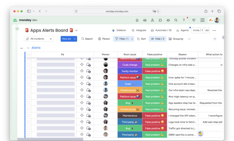234x141 pixels.
Task: Select all rows with the header checkbox
Action: pyautogui.click(x=28, y=55)
